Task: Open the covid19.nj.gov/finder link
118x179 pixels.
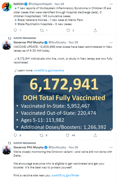Action: tap(65, 175)
